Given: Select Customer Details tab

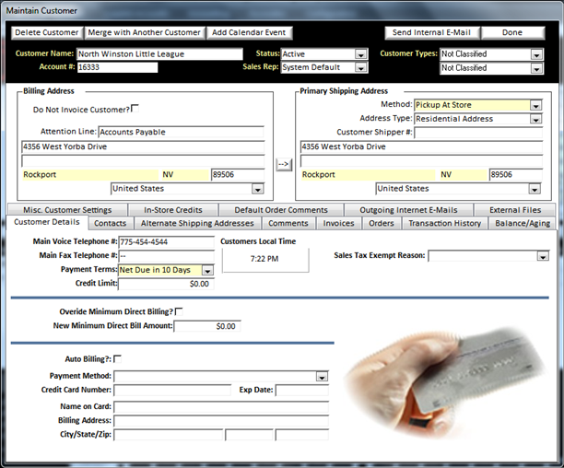Looking at the screenshot, I should point(47,222).
